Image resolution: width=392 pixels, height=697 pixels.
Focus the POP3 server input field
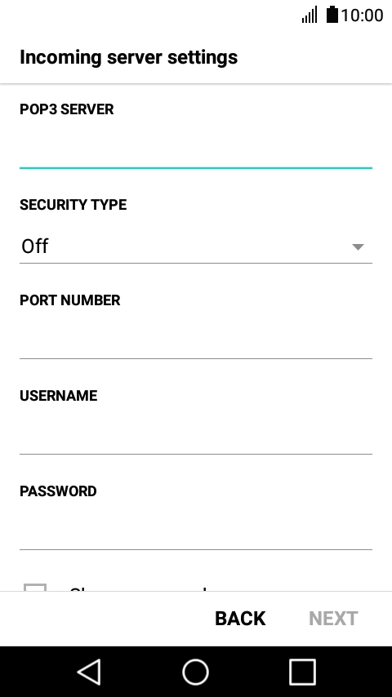pyautogui.click(x=196, y=149)
